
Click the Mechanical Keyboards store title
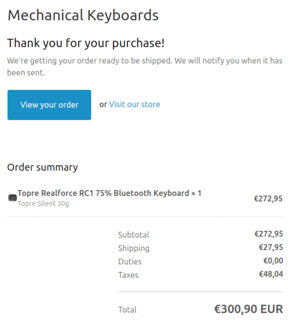(x=83, y=16)
